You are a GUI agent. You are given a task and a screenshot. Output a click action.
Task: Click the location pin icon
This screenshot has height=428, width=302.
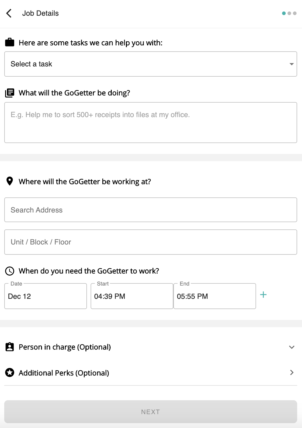point(10,181)
